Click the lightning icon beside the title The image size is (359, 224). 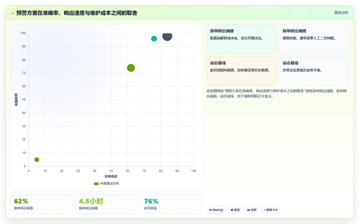12,13
